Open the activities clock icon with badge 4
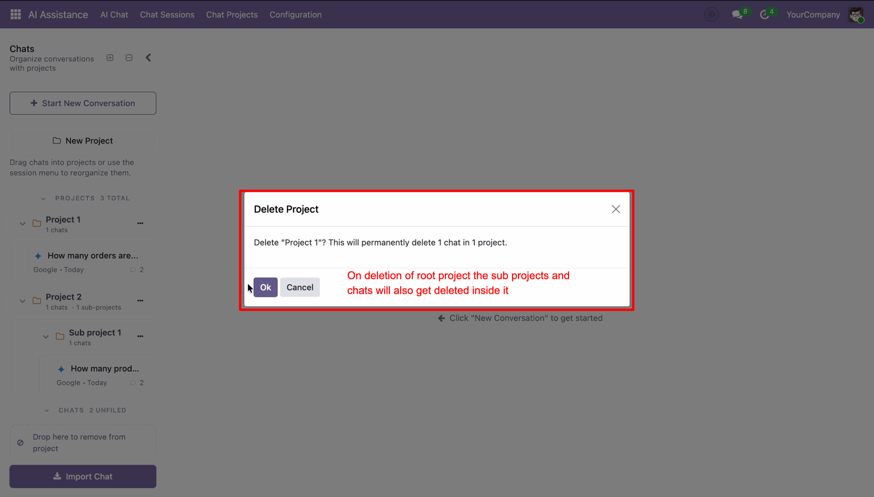874x497 pixels. pos(765,15)
